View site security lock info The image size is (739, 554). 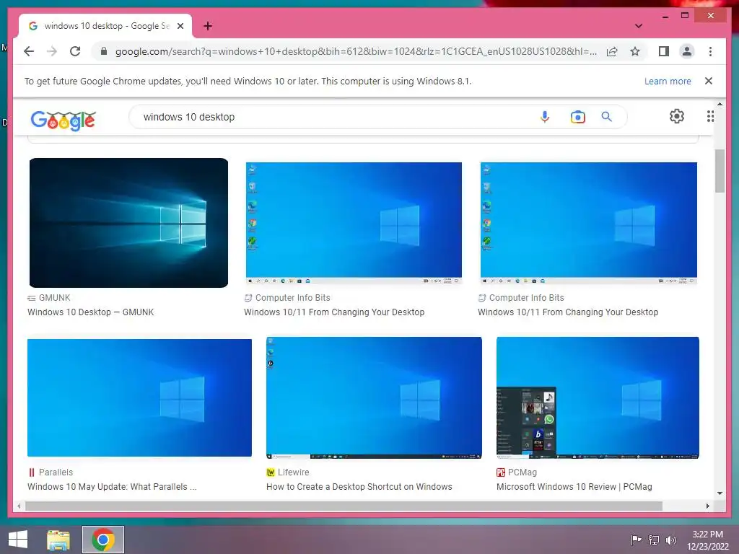(104, 51)
